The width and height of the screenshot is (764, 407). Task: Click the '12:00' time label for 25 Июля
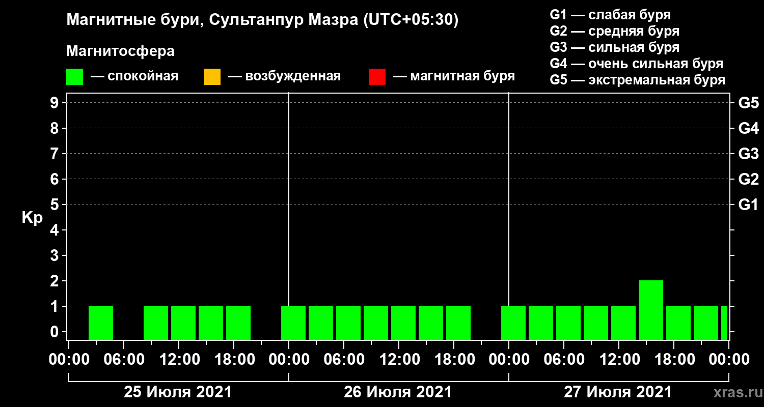pyautogui.click(x=179, y=360)
